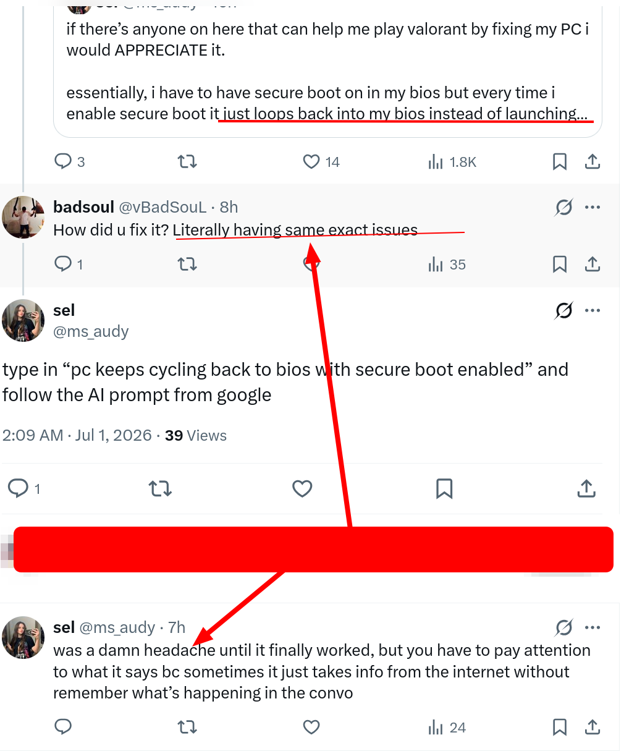Open the 2:09 AM Jul 1, 2026 timestamp
The width and height of the screenshot is (637, 751).
77,436
